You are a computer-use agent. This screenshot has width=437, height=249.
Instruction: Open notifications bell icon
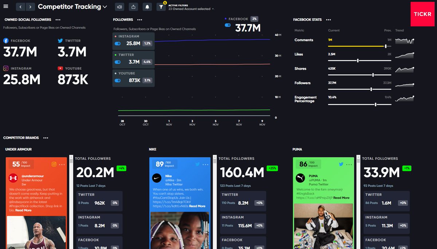pos(147,7)
